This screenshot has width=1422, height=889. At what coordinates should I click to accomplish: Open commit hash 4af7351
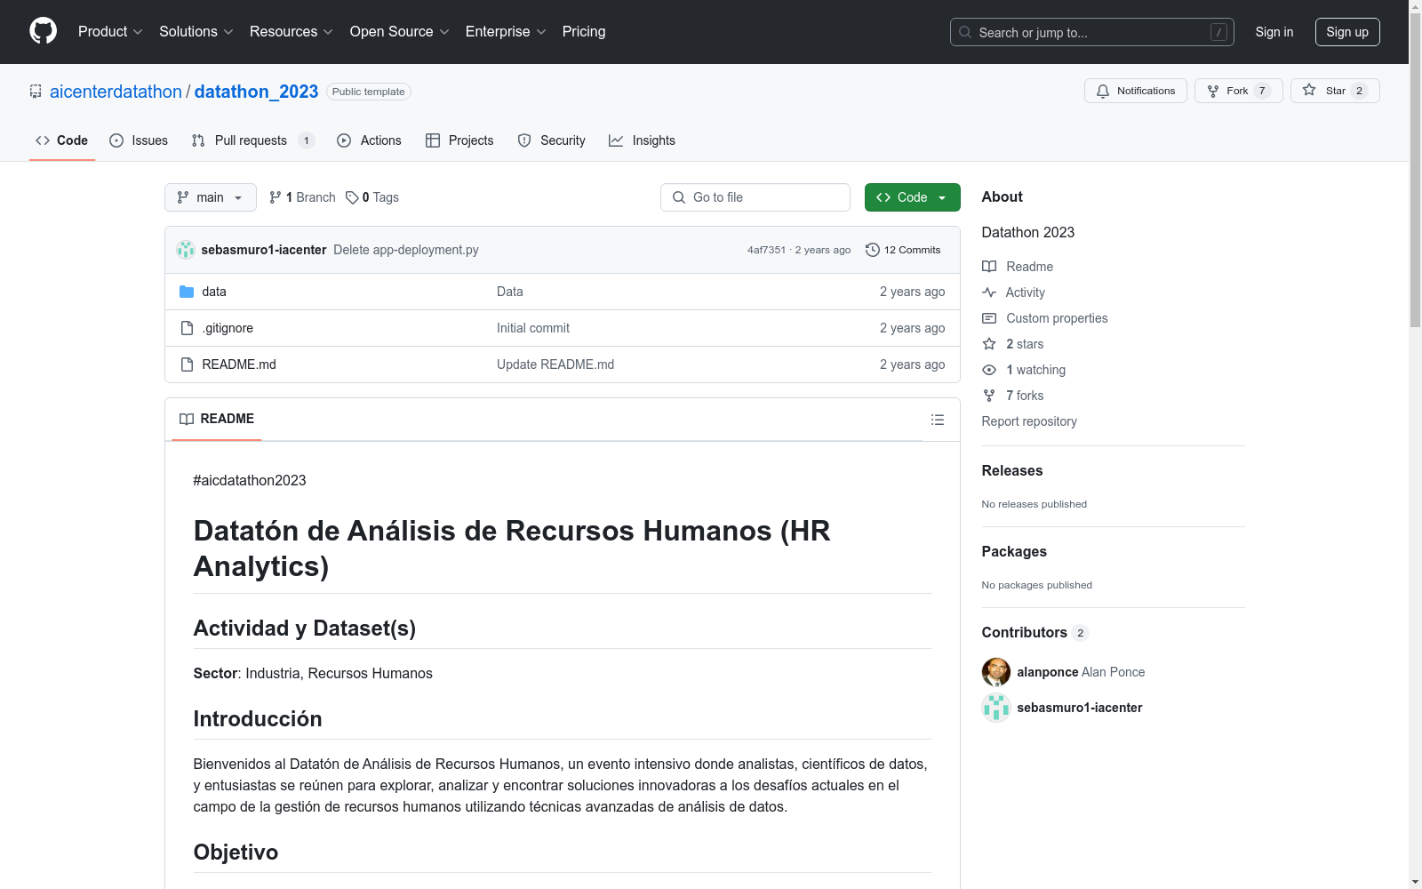766,250
